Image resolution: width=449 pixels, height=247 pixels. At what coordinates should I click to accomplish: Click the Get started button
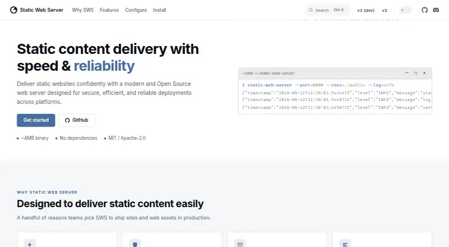36,120
